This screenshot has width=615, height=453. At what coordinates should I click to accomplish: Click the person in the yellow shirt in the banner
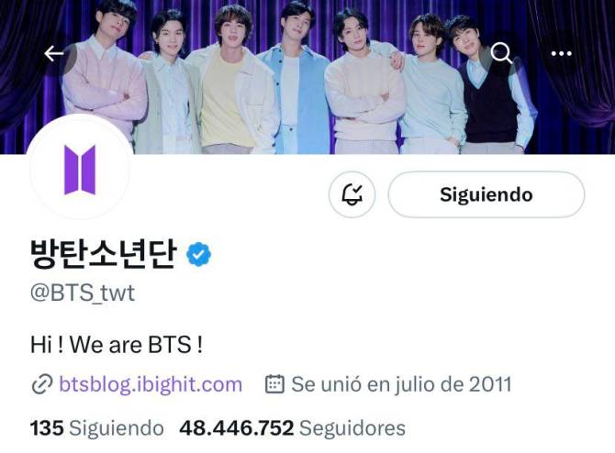pyautogui.click(x=229, y=83)
